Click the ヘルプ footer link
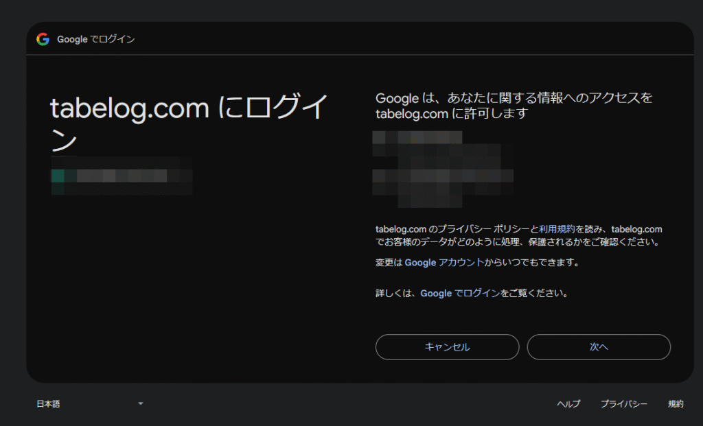This screenshot has width=703, height=426. (x=568, y=403)
